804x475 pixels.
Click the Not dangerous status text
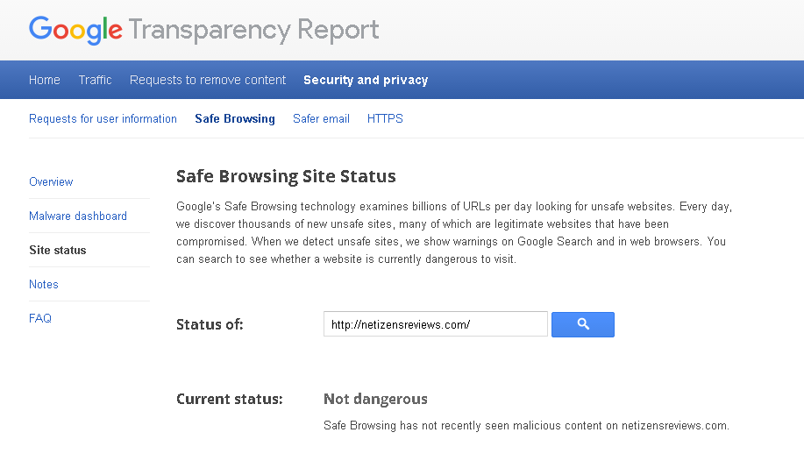point(375,399)
